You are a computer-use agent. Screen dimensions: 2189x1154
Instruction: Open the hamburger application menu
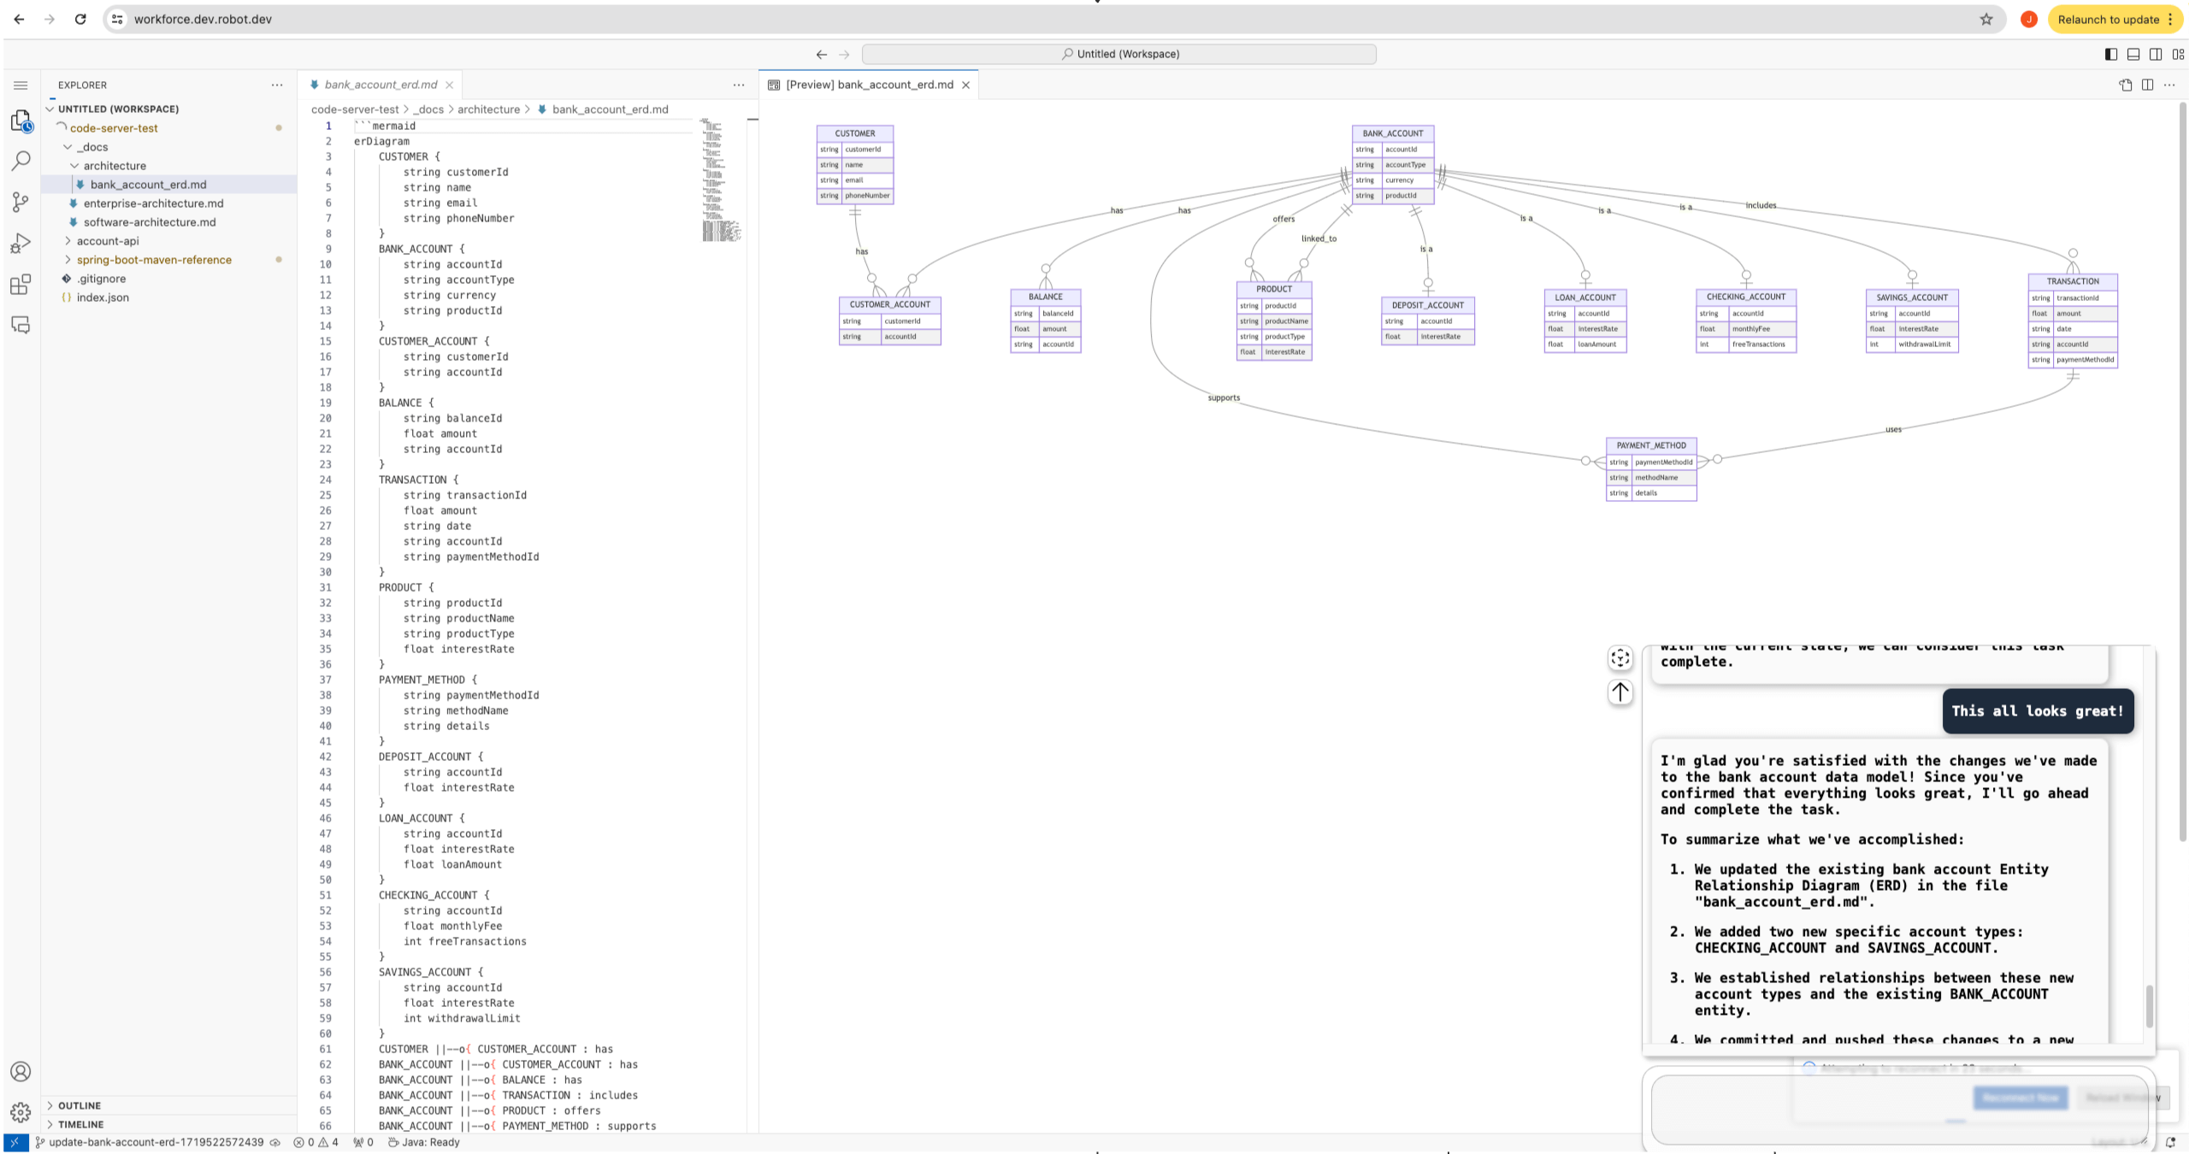(21, 85)
